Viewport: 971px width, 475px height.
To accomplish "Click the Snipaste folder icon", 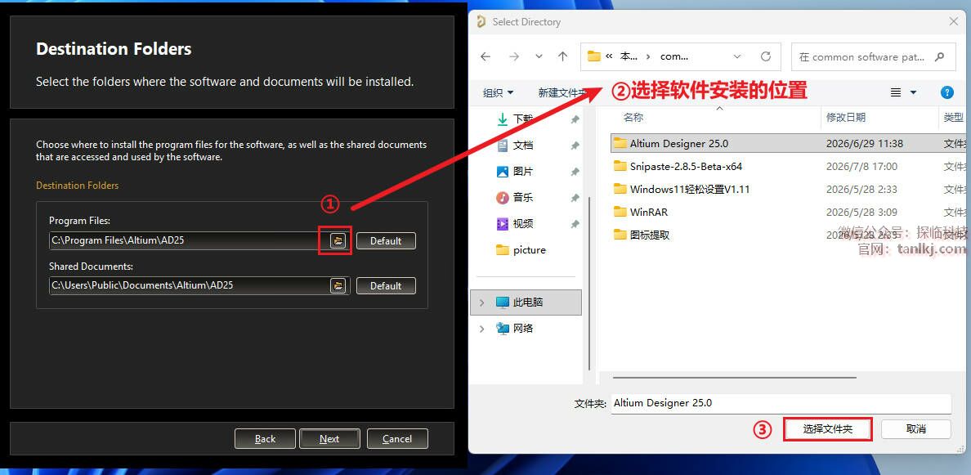I will click(x=620, y=166).
